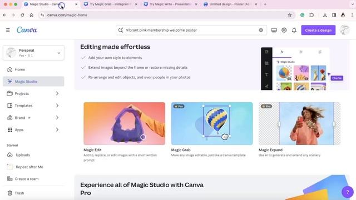Screen dimensions: 356x200
Task: Clear the search field text
Action: (x=261, y=30)
